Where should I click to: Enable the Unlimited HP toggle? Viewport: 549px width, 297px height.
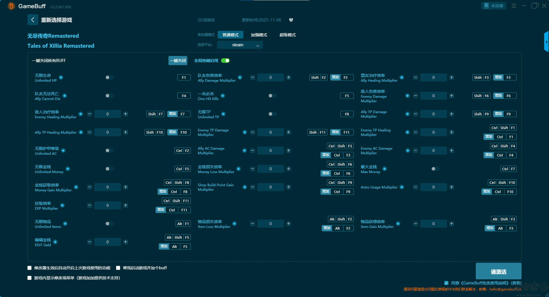coord(109,77)
